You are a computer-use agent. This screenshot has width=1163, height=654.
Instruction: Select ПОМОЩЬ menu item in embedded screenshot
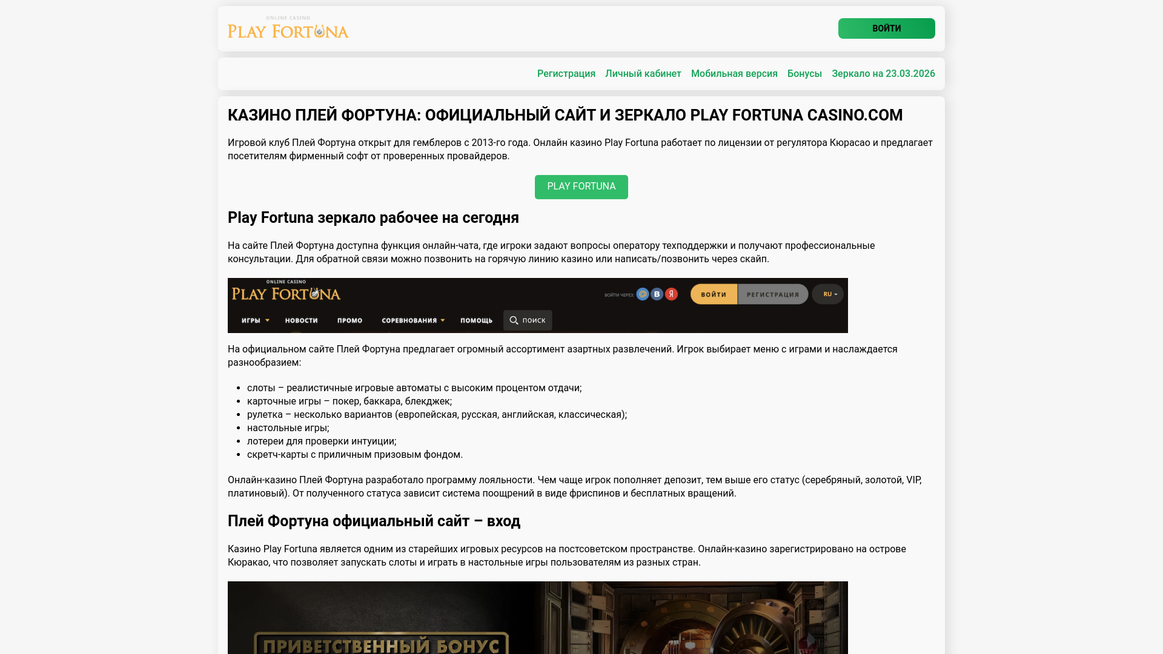tap(476, 320)
